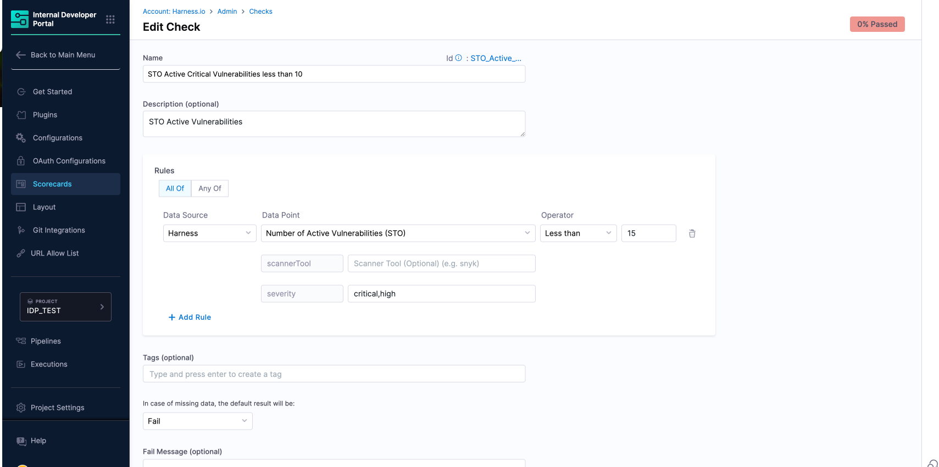
Task: Click the trash icon to delete rule
Action: click(x=692, y=233)
